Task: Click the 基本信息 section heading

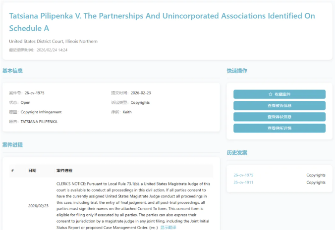Action: (12, 71)
